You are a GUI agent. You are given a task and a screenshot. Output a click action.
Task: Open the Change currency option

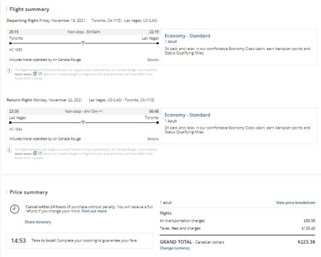(x=175, y=248)
